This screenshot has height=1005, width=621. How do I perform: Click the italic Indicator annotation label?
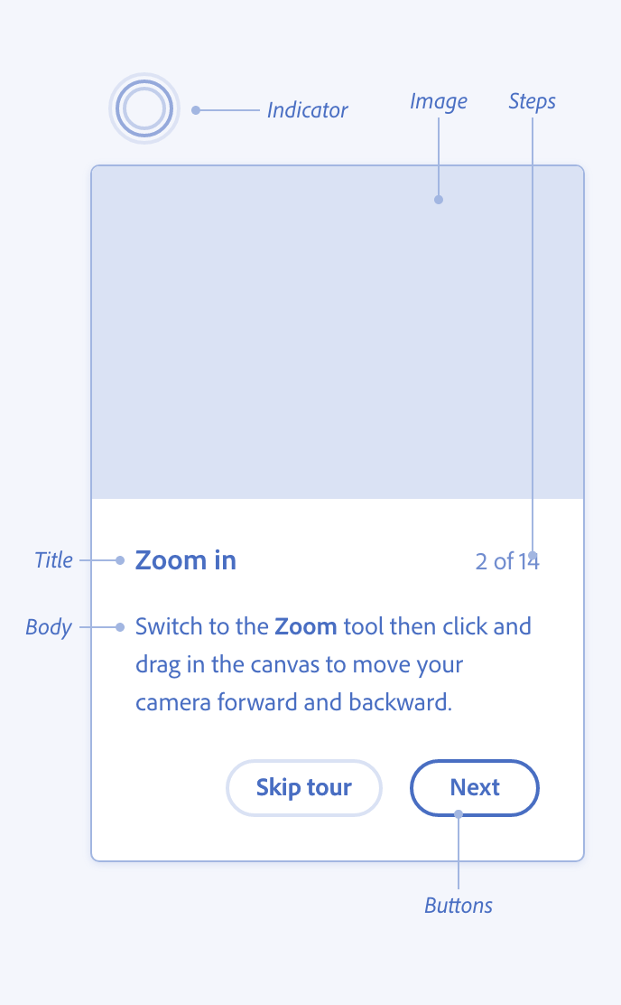point(307,110)
